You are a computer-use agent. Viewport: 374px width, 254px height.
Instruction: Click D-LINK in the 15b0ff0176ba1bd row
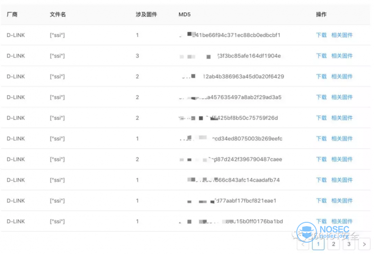[16, 221]
